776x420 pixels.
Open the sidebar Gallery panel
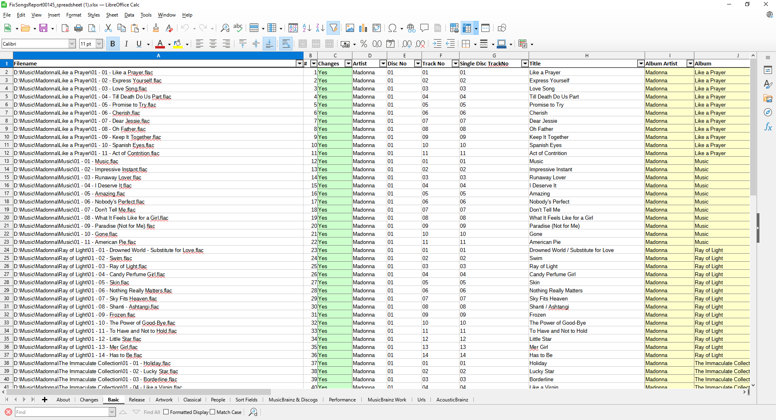point(768,99)
